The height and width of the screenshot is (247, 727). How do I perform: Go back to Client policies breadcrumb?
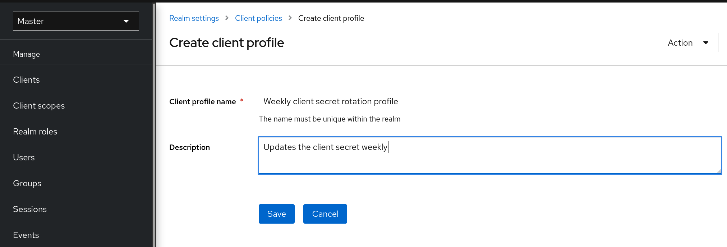[x=258, y=18]
